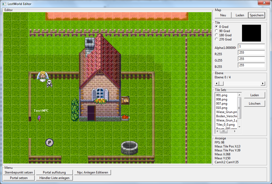Viewport: 272px width, 184px height.
Task: Select the Boden_Verschi tile set entry
Action: (x=226, y=116)
